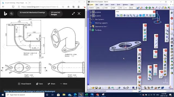The height and width of the screenshot is (97, 174).
Task: Click Create Multi-View icon in View toolbar
Action: [140, 16]
